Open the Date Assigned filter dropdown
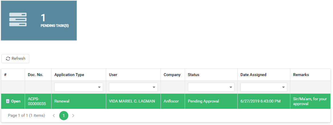The image size is (333, 125). click(283, 87)
